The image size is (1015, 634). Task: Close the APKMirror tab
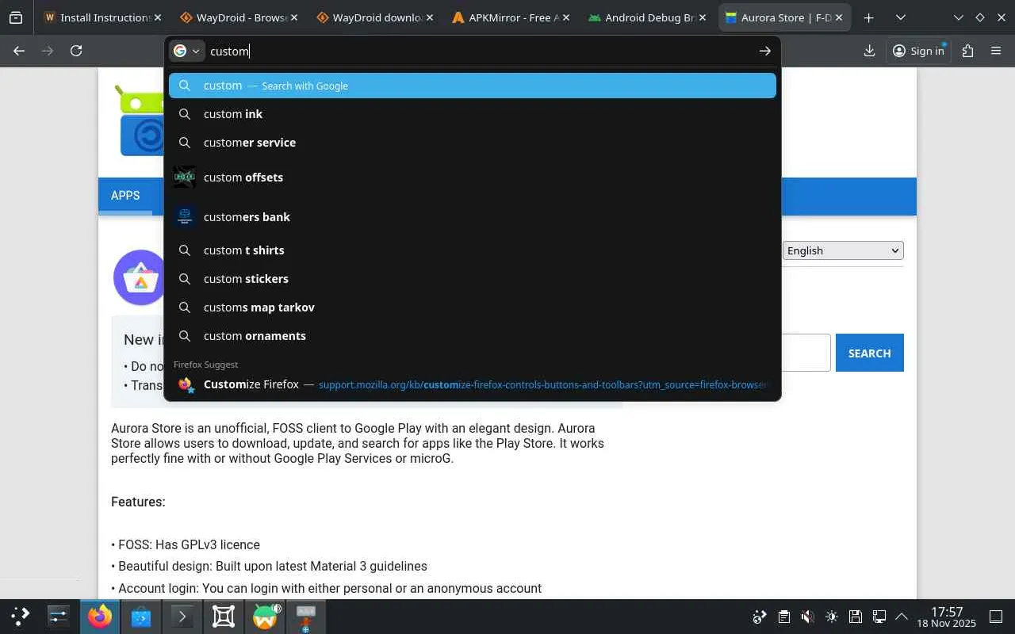pyautogui.click(x=565, y=17)
